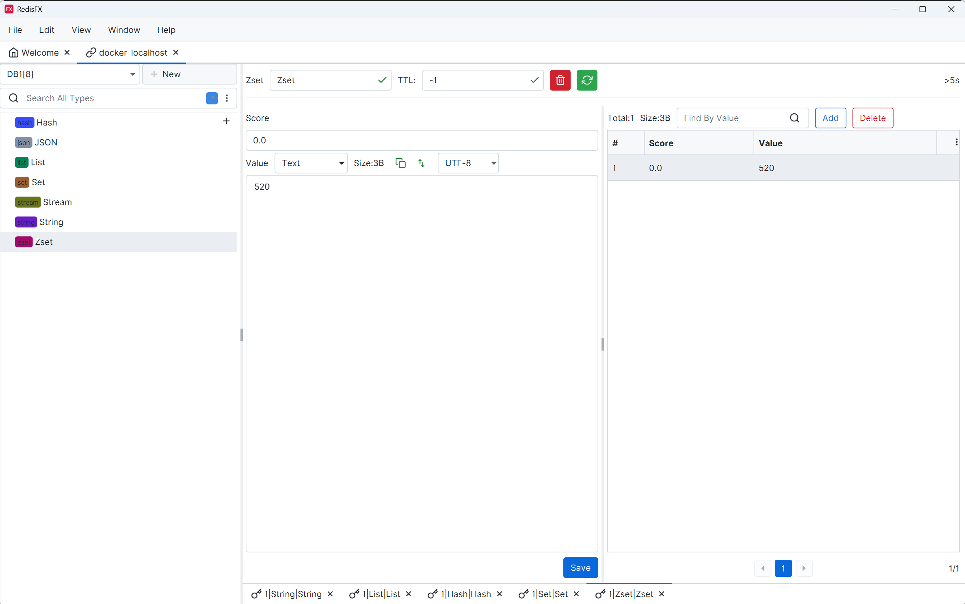Switch to the 1|Hash|Hash tab
The height and width of the screenshot is (604, 965).
click(465, 594)
